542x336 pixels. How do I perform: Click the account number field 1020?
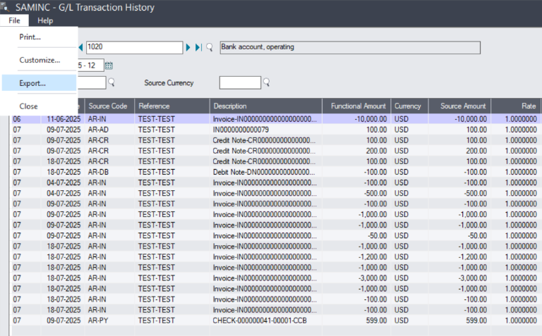click(135, 47)
